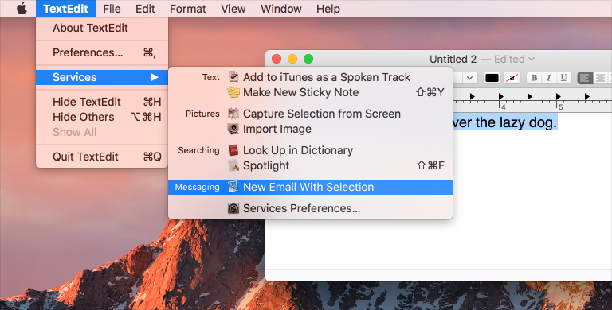Zoom the Untitled 2 window with green button
This screenshot has width=612, height=310.
pos(308,59)
